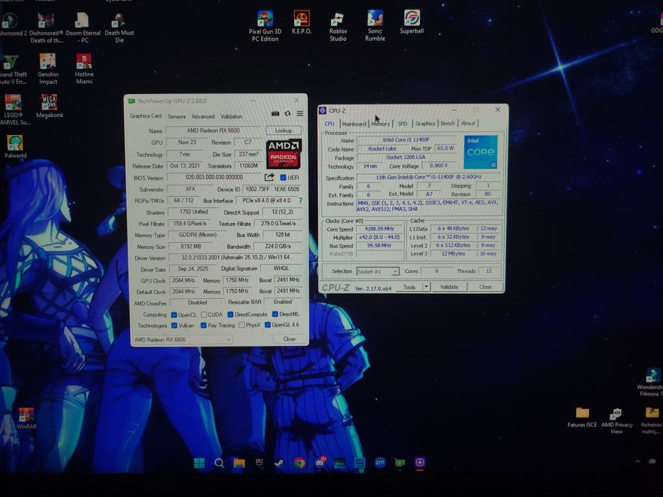Screen dimensions: 663x497
Task: Open the AMD Radeon RX 6600 GPU selector dropdown
Action: point(182,339)
